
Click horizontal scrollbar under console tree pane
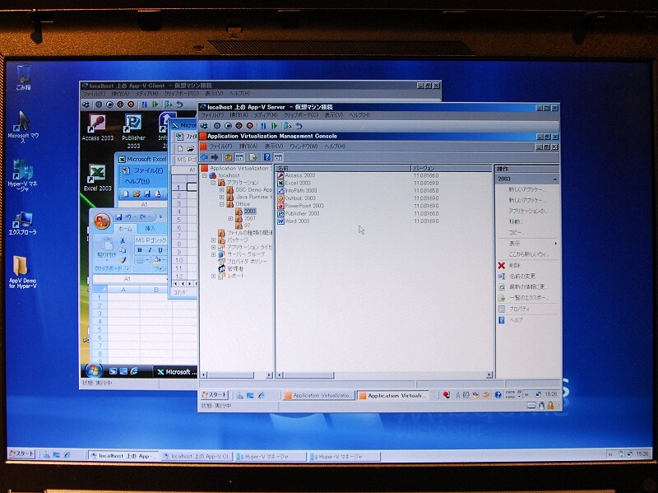(237, 374)
